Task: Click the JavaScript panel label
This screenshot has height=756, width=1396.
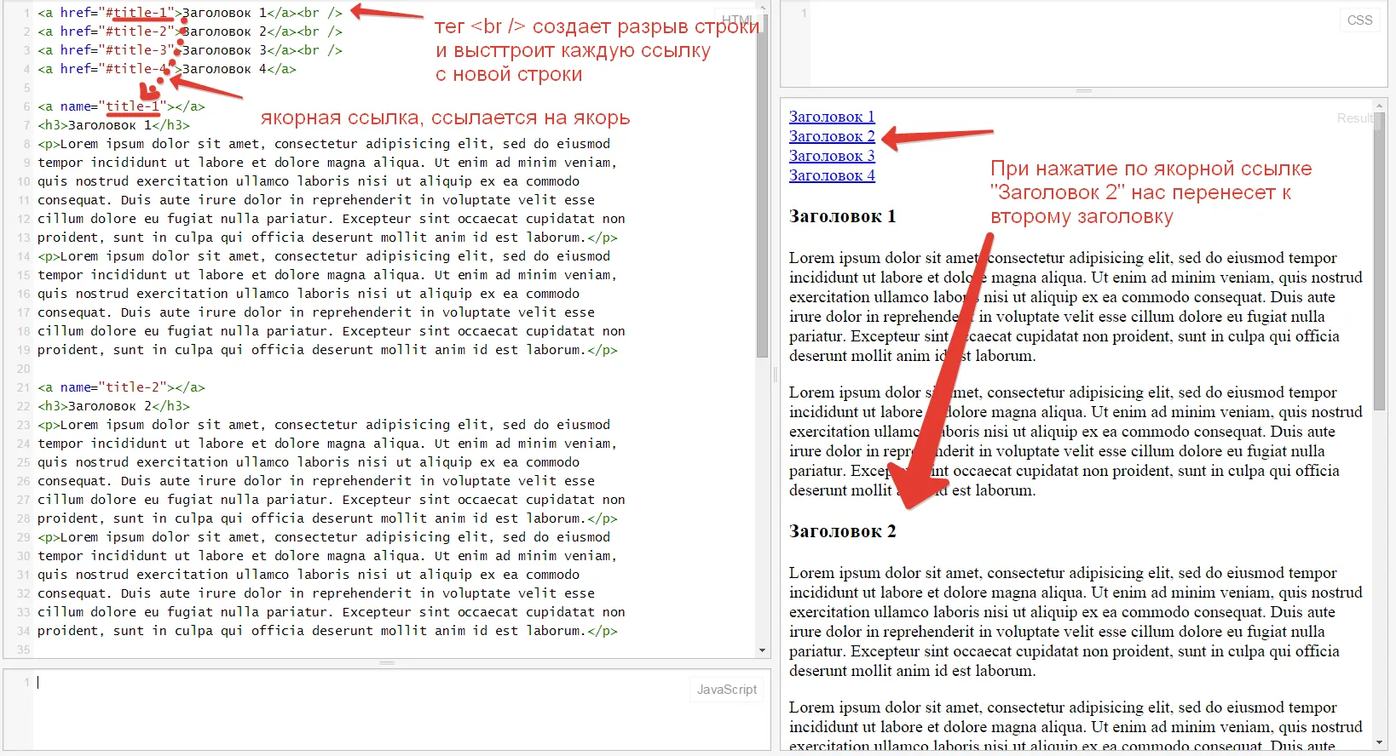Action: pos(726,690)
